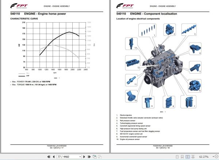Click the greyed next view icon
This screenshot has height=160, width=219.
pyautogui.click(x=100, y=157)
